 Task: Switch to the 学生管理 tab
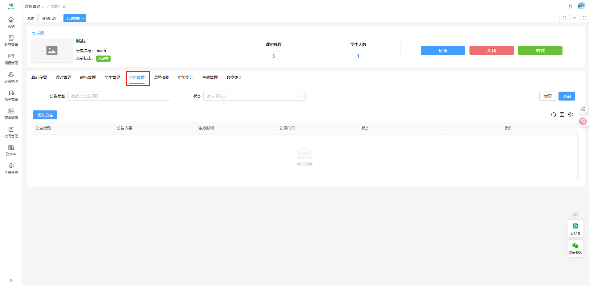(112, 77)
